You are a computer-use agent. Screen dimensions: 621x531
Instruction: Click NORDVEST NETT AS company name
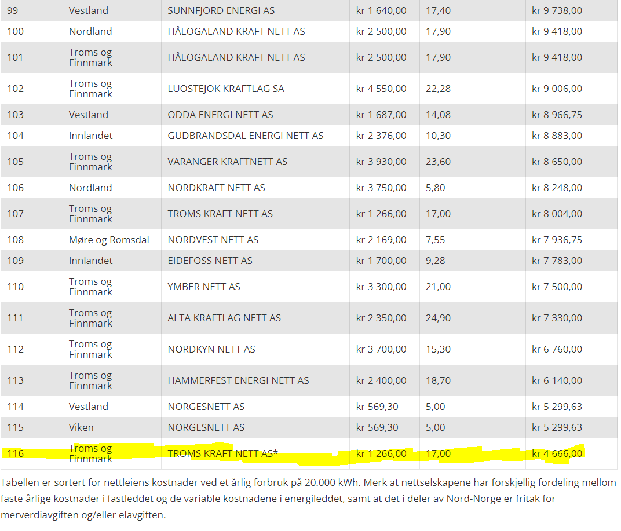click(213, 240)
